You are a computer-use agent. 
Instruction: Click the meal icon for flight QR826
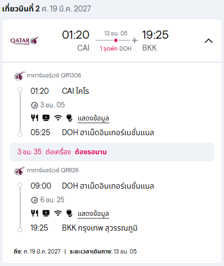tap(34, 213)
